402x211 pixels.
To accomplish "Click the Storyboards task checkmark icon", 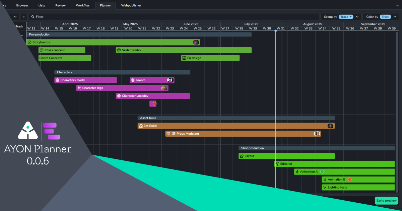I will (29, 42).
